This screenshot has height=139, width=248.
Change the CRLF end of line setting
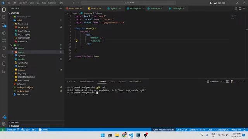[x=210, y=130]
